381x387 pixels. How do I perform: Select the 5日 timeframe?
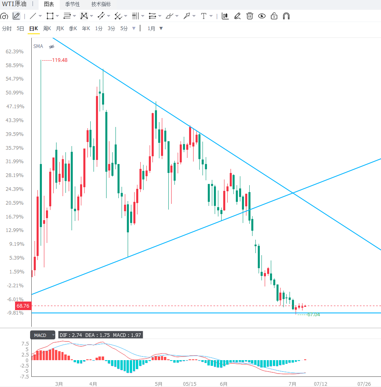pyautogui.click(x=20, y=28)
